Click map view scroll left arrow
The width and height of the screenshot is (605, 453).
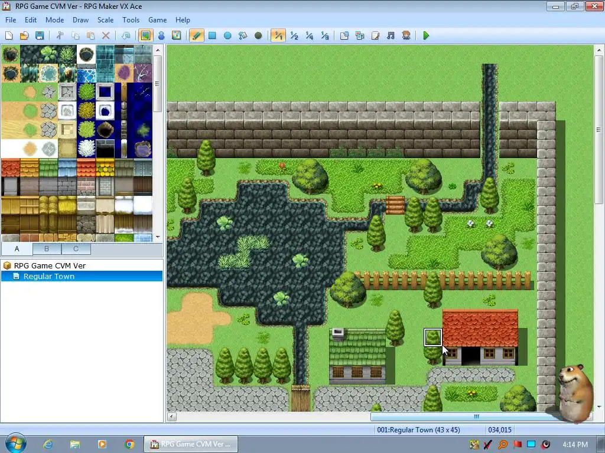click(x=172, y=417)
